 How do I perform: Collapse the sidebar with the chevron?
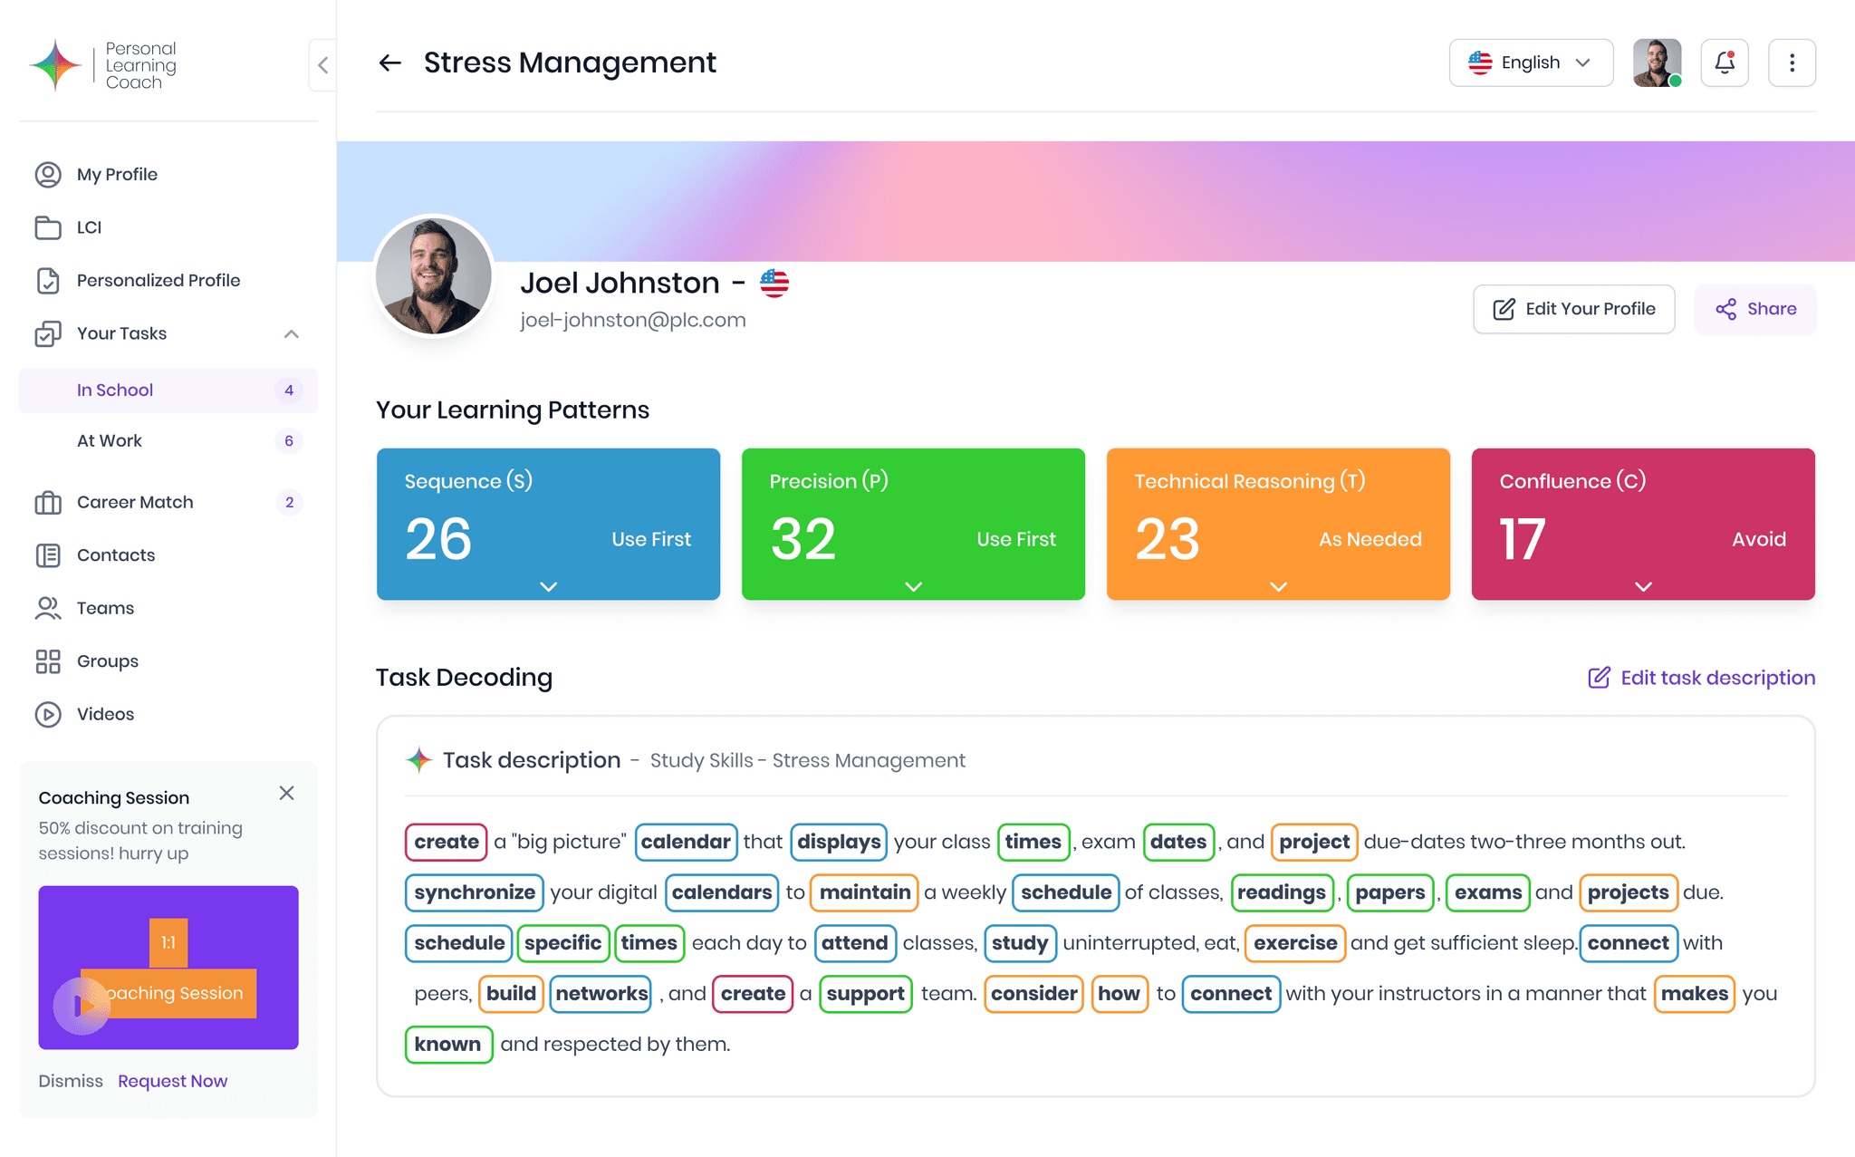[x=323, y=64]
